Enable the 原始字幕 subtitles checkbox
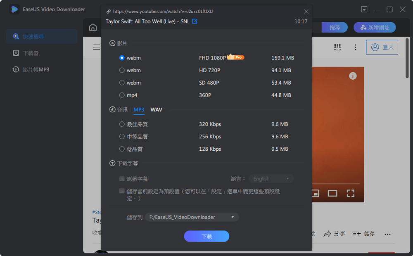Screen dimensions: 413x256 point(122,178)
